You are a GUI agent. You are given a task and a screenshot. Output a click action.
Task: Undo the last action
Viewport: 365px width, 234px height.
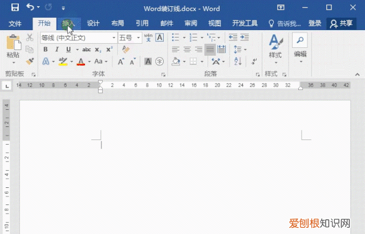click(30, 7)
